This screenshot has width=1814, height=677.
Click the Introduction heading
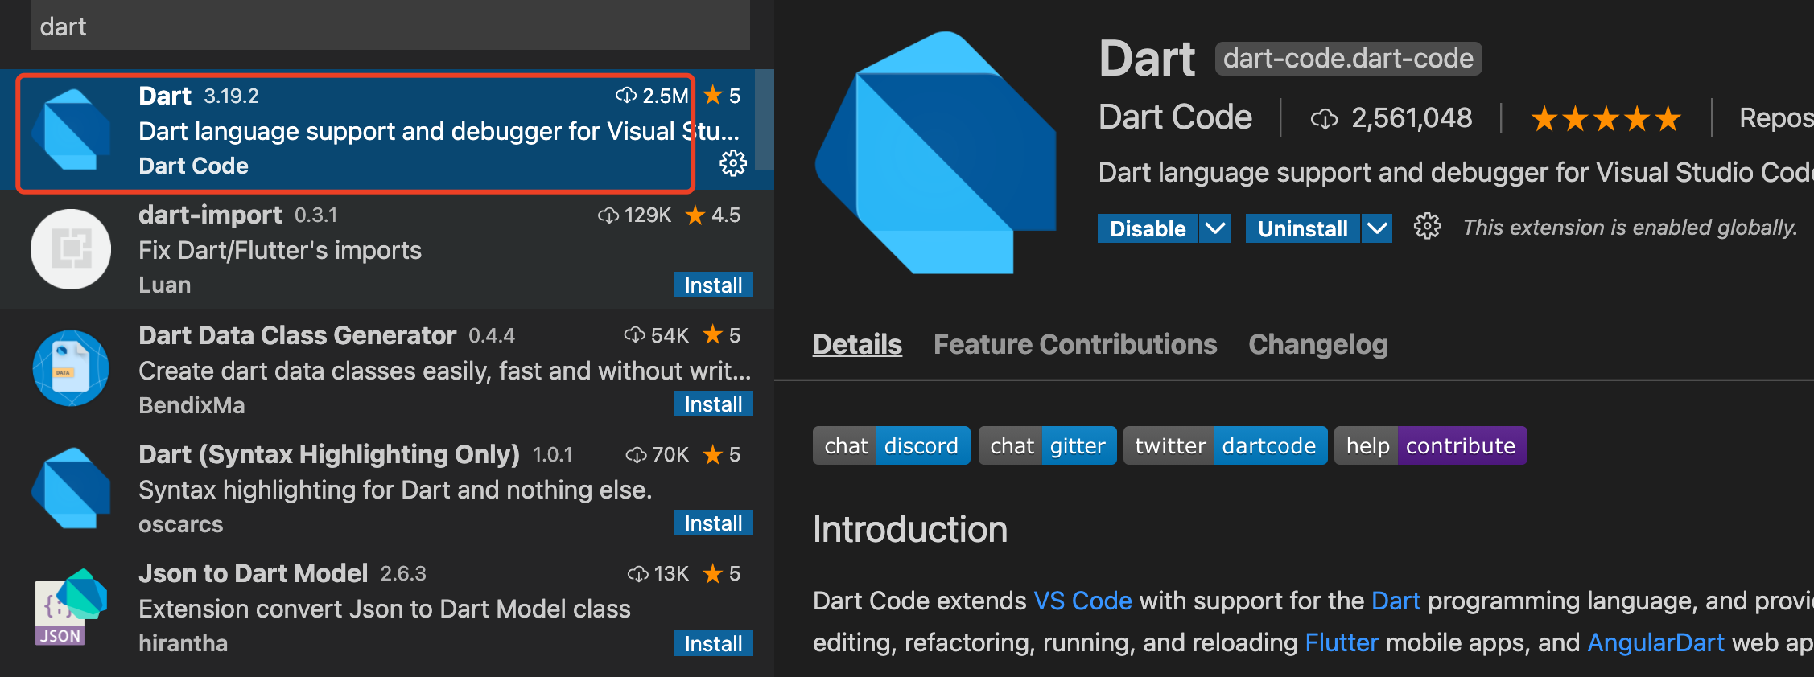[x=910, y=529]
